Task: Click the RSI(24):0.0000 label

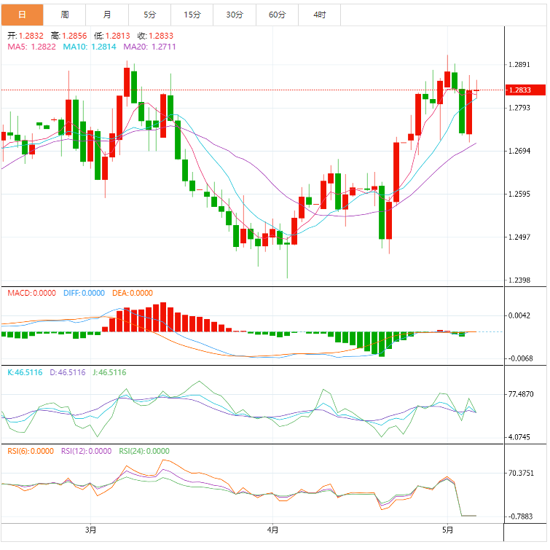Action: 144,451
